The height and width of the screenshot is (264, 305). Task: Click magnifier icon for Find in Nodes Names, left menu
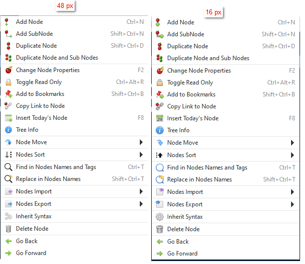coord(8,167)
